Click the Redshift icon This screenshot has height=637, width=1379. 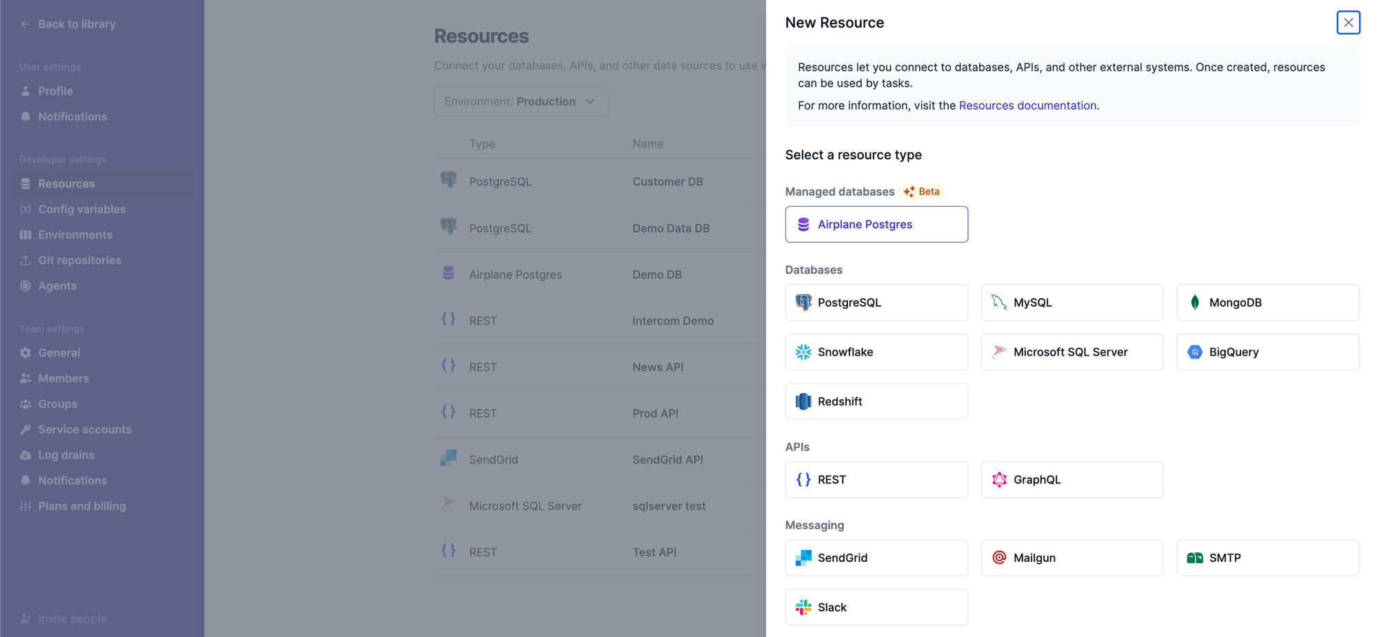pos(803,401)
